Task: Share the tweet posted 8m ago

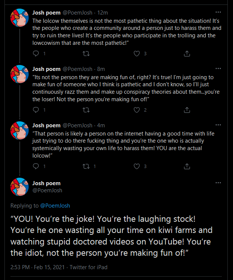Action: point(187,110)
